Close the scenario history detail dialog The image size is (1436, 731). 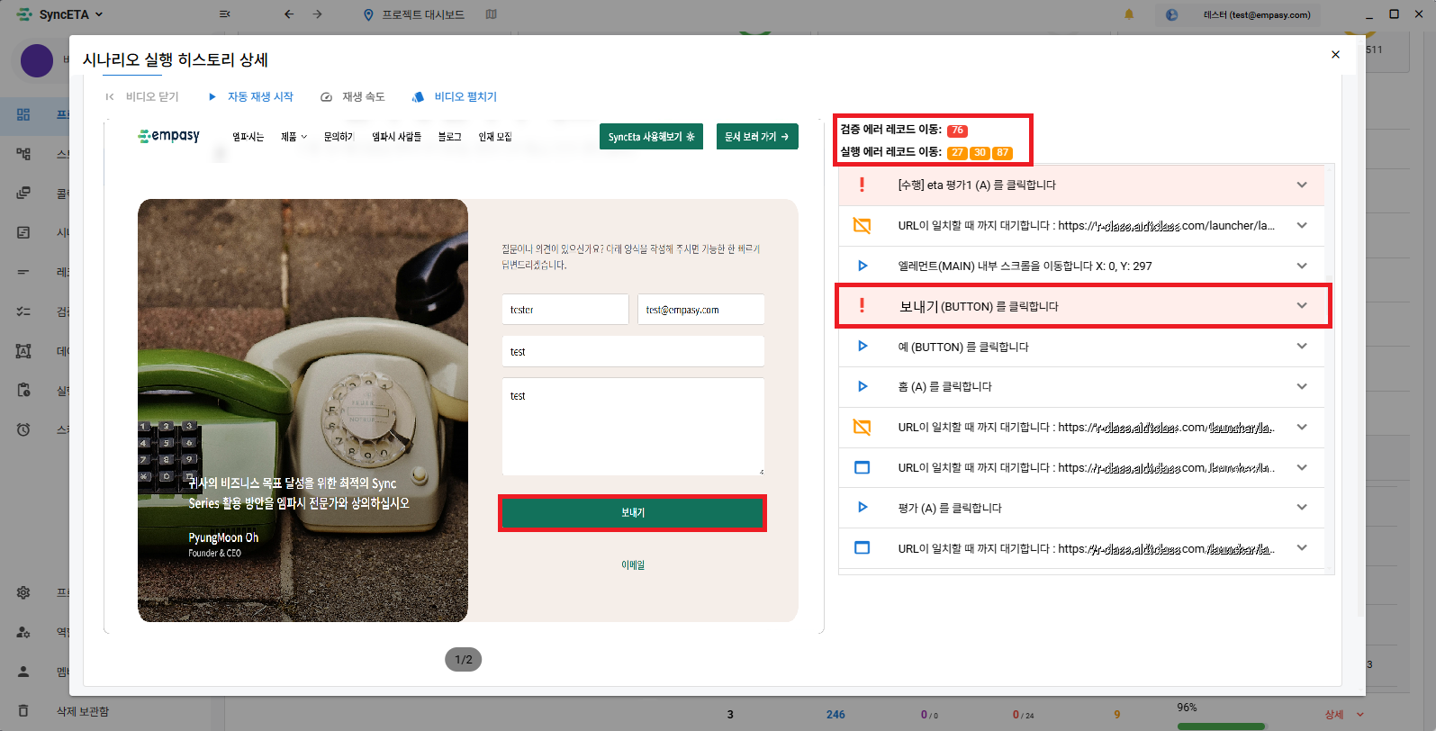pyautogui.click(x=1335, y=55)
